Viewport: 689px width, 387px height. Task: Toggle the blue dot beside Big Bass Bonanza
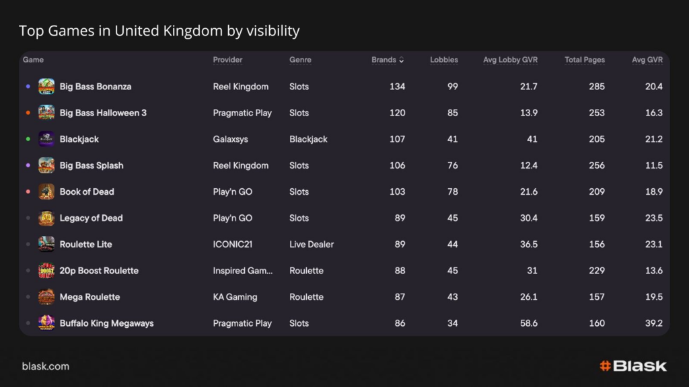click(28, 87)
